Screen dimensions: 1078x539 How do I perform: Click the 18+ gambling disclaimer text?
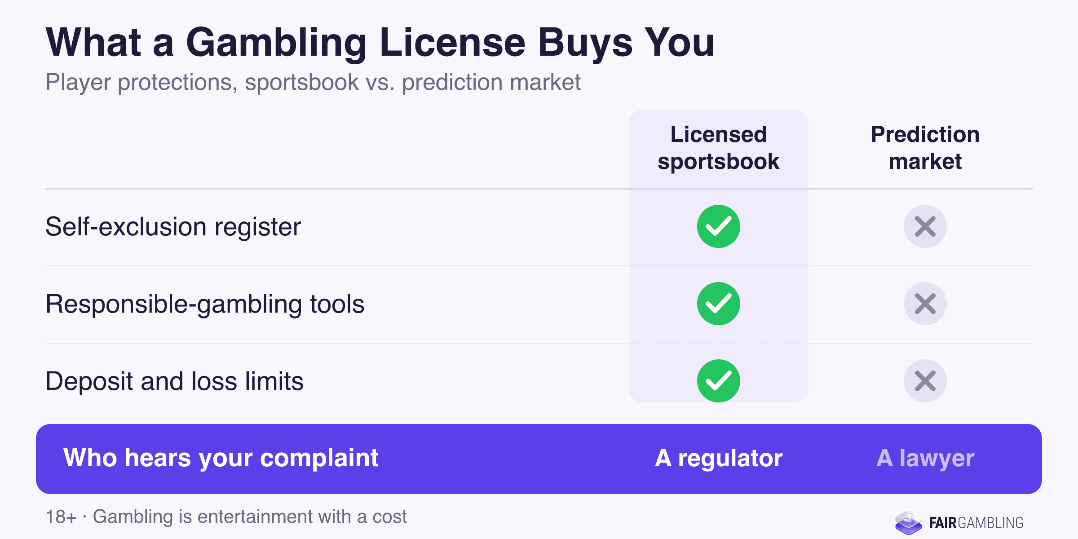click(226, 517)
